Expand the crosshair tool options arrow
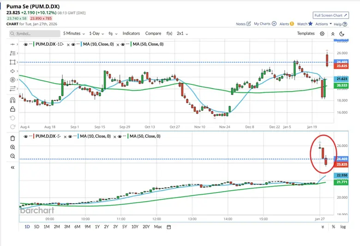This screenshot has width=360, height=246. (x=17, y=44)
